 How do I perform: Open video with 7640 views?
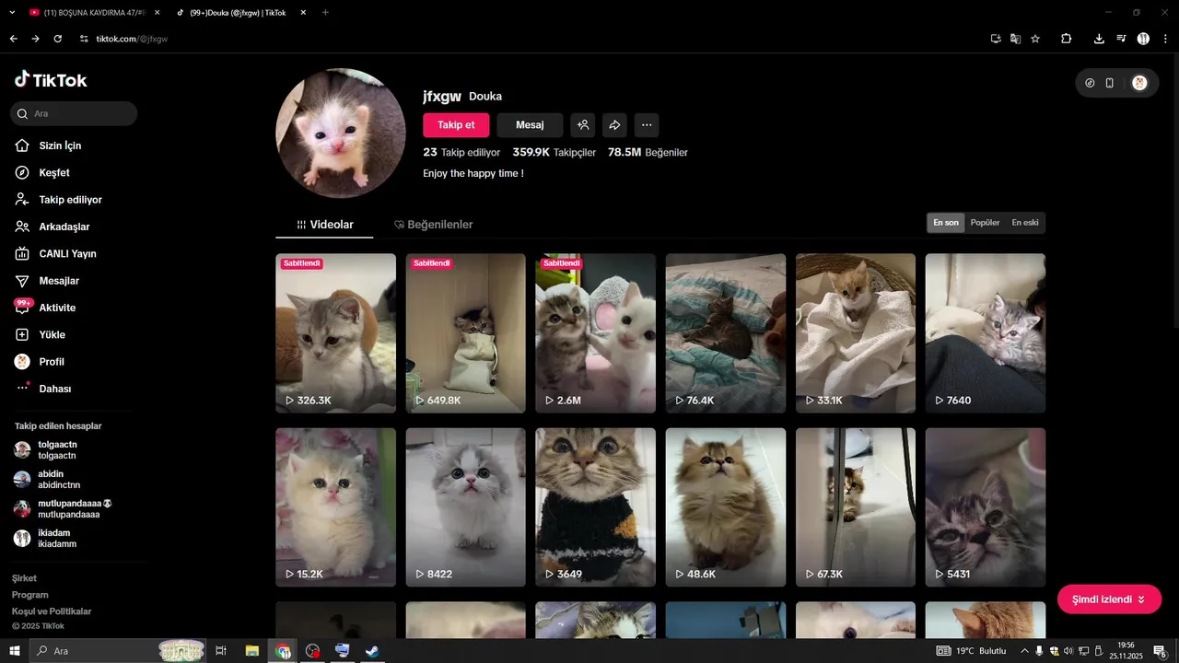click(x=986, y=333)
